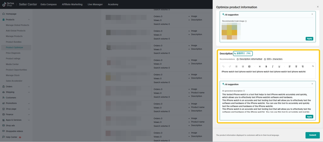Toggle bold formatting in description editor
This screenshot has height=142, width=323.
[266, 66]
